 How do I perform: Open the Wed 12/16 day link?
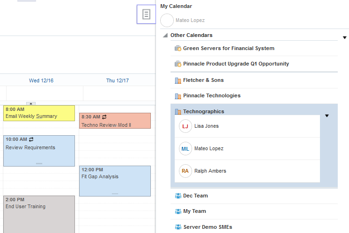click(41, 80)
